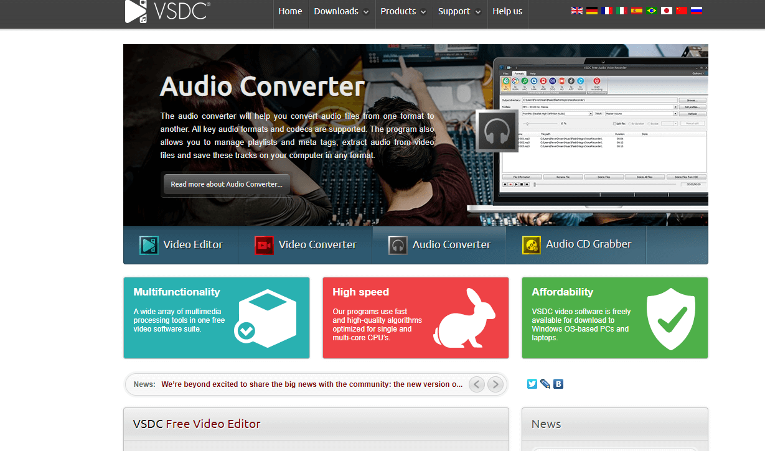
Task: Open the VK share icon
Action: coord(558,384)
